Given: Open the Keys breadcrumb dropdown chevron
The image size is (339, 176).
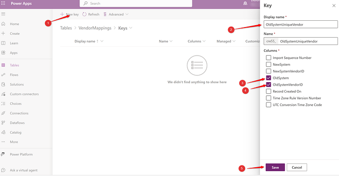Looking at the screenshot, I should pos(131,28).
